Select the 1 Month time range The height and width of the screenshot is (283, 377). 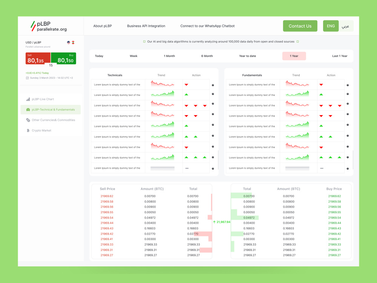coord(169,56)
